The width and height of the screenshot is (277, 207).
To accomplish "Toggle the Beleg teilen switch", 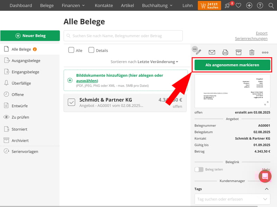I will click(199, 169).
